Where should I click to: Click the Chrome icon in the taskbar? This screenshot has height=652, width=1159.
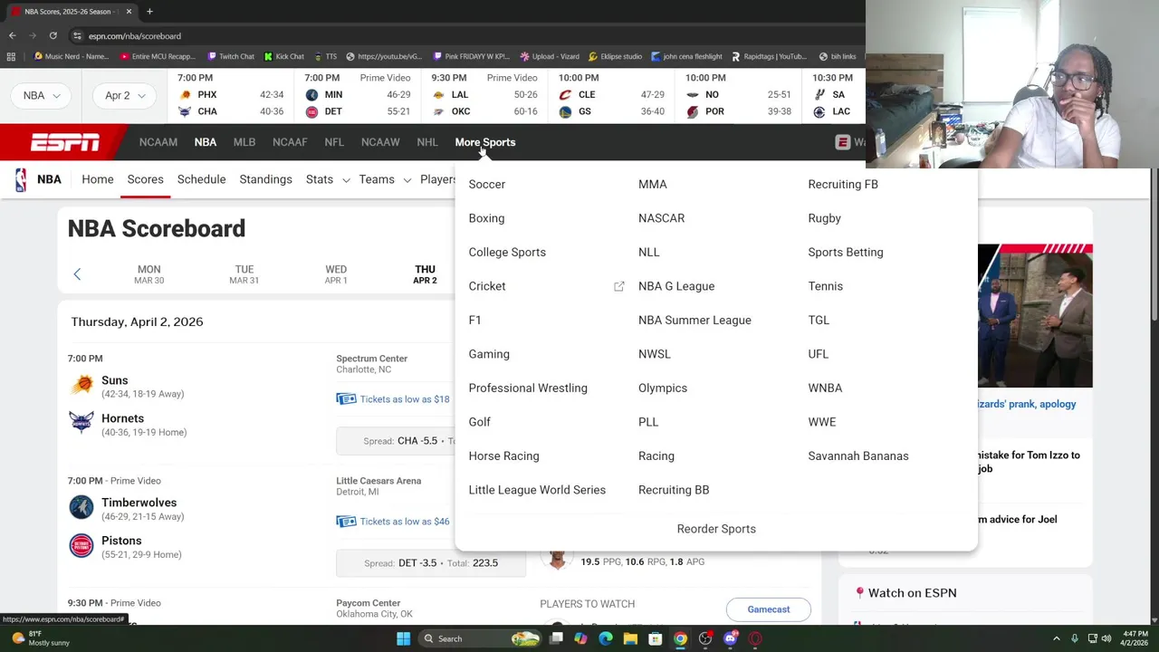click(680, 638)
